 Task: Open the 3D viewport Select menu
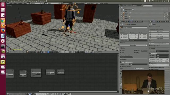click(16, 52)
